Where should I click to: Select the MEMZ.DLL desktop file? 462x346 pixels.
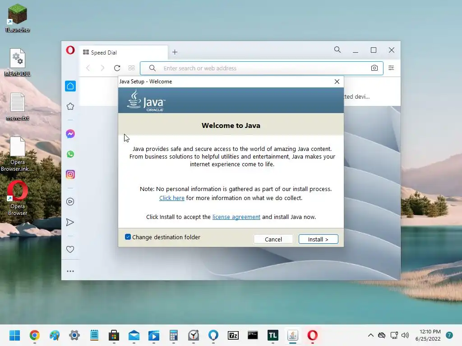pyautogui.click(x=18, y=62)
